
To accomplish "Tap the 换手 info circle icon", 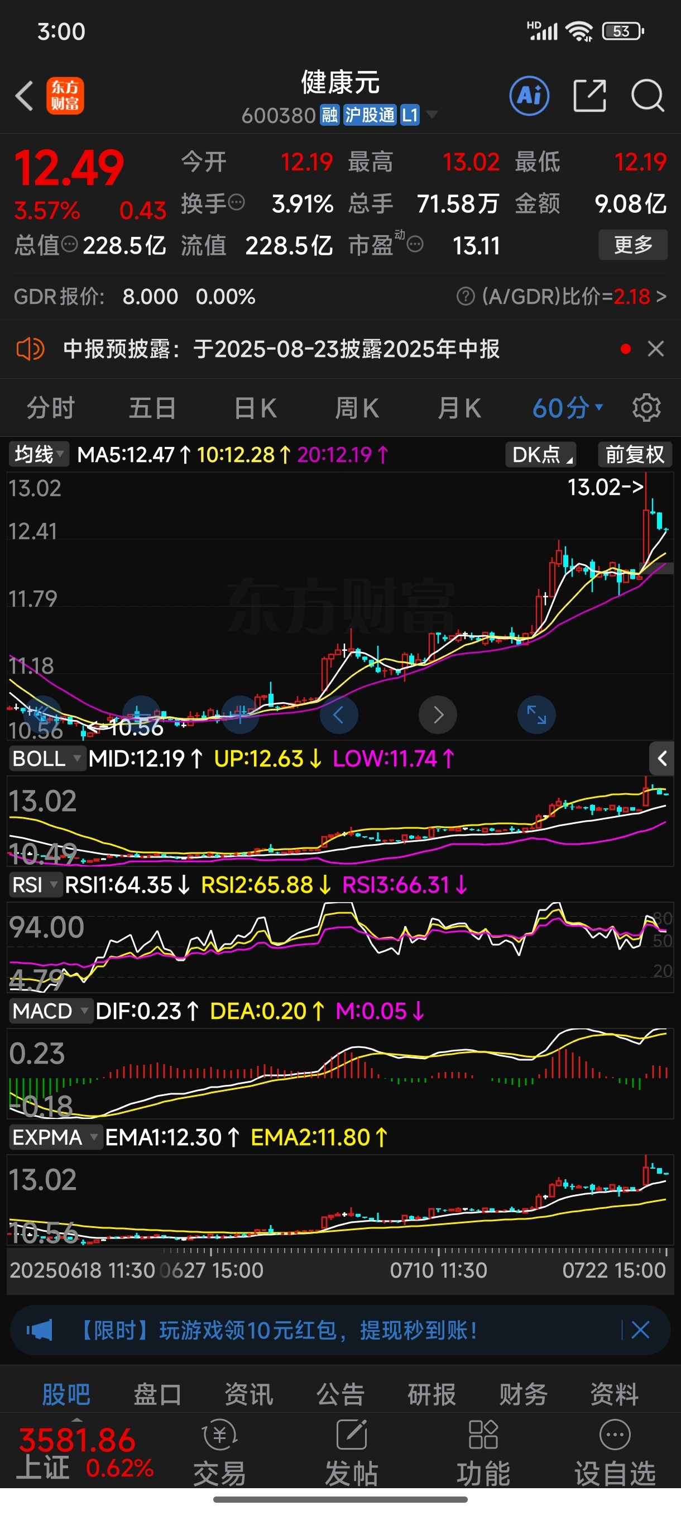I will tap(236, 203).
